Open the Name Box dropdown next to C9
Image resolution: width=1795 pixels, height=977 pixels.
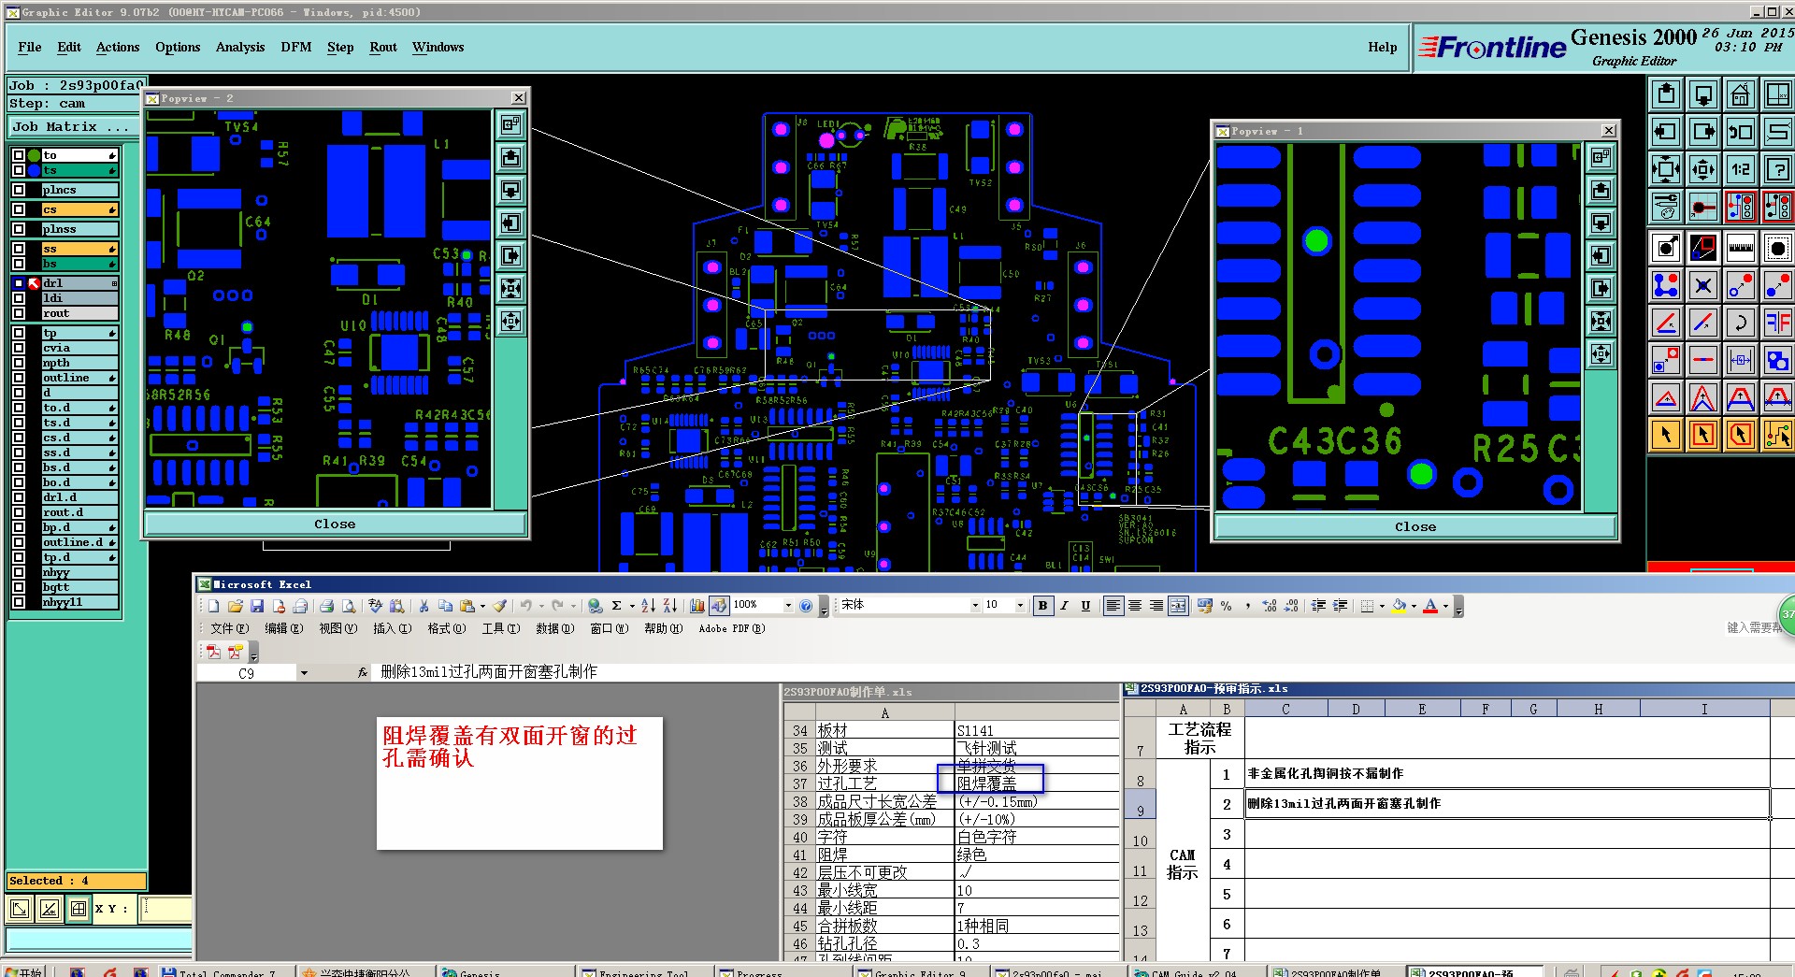(304, 673)
